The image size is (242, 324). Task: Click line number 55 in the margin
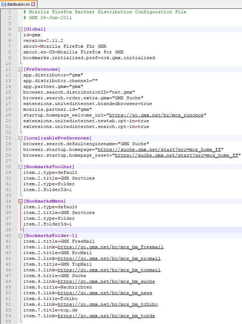(8, 321)
